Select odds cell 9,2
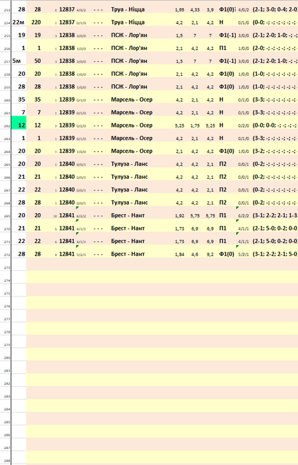298x465 pixels. (210, 254)
